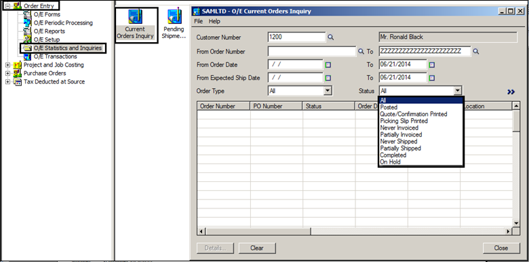Image resolution: width=529 pixels, height=262 pixels.
Task: Open the File menu
Action: tap(198, 21)
